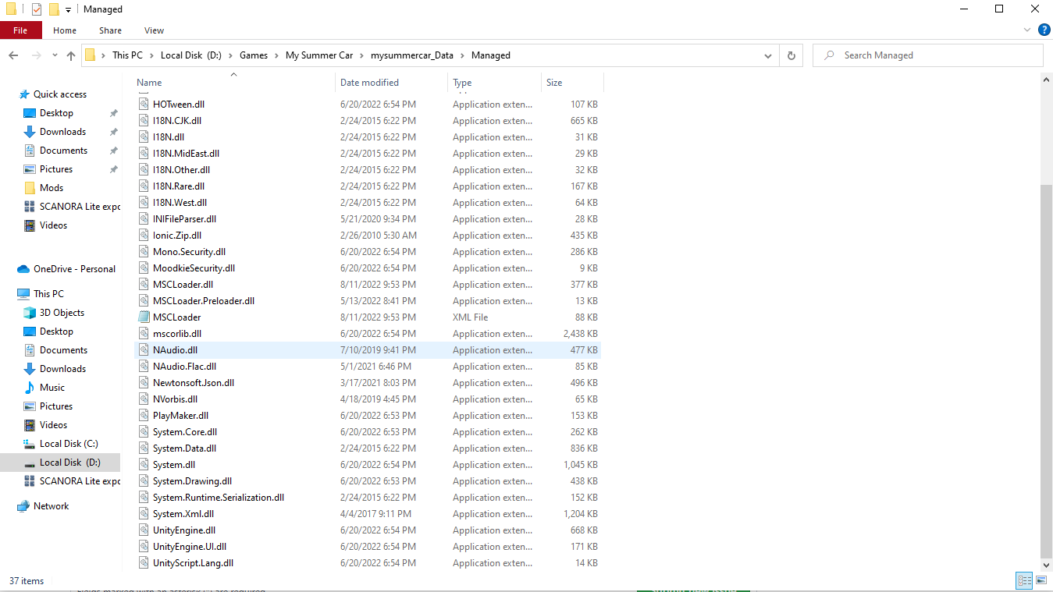Screen dimensions: 1053x592
Task: Switch to large thumbnails view via status bar icon
Action: point(1041,580)
